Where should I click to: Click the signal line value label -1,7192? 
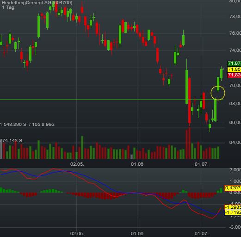[233, 212]
